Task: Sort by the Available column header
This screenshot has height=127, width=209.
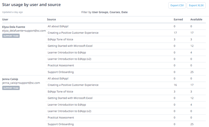Action: click(196, 19)
